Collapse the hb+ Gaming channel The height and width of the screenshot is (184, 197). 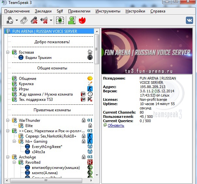(x=14, y=141)
